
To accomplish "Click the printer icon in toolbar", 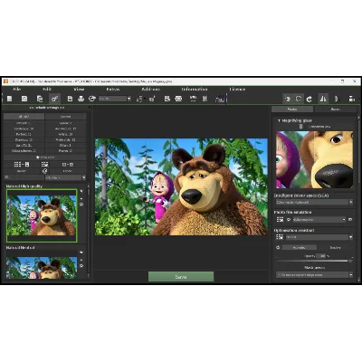I will 81,99.
